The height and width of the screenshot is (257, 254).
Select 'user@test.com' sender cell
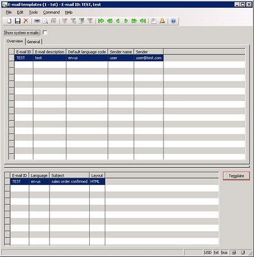(148, 58)
